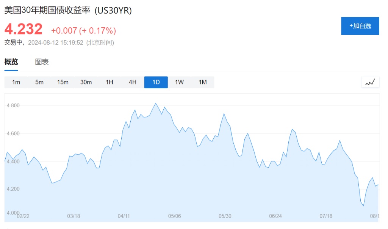Viewport: 388px width, 229px height.
Task: Click the 05/06 date marker on chart
Action: tap(174, 216)
